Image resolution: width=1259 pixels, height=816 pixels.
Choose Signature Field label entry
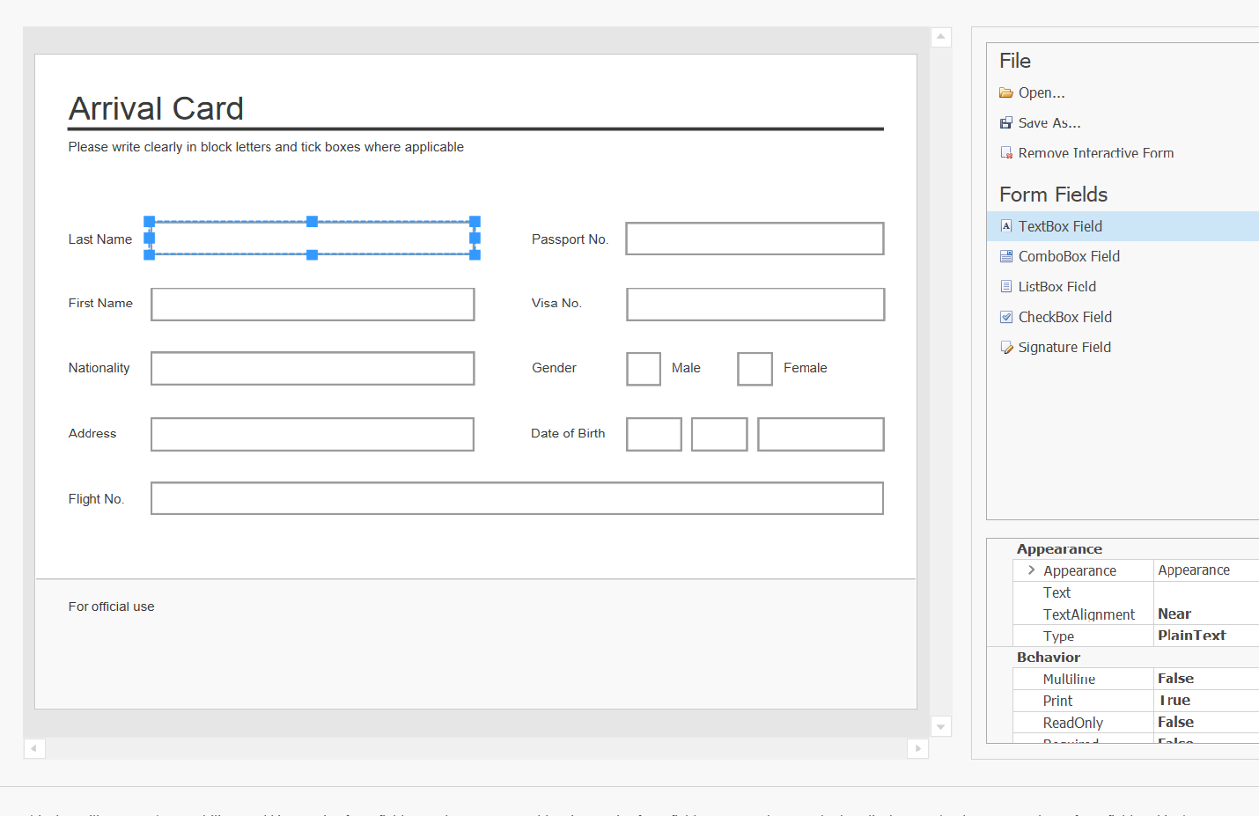(1064, 347)
